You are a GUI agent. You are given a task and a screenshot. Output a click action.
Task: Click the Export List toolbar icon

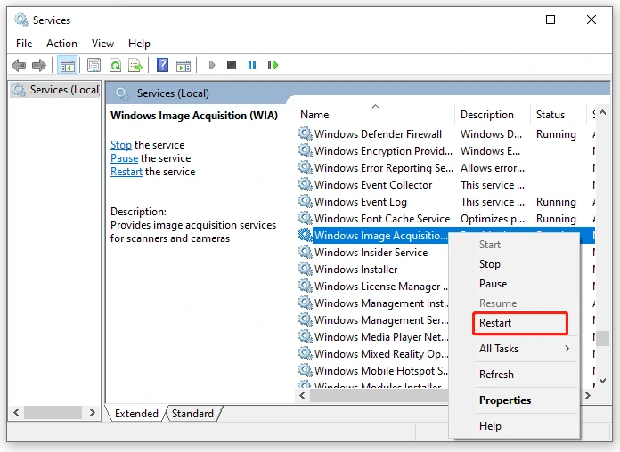135,65
